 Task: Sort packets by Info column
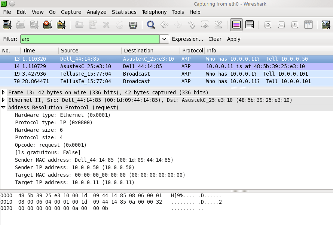(x=269, y=51)
